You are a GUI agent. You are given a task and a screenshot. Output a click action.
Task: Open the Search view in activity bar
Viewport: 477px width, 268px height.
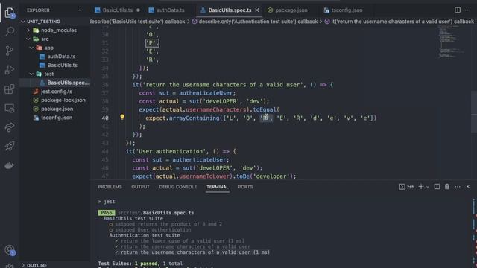pyautogui.click(x=10, y=31)
